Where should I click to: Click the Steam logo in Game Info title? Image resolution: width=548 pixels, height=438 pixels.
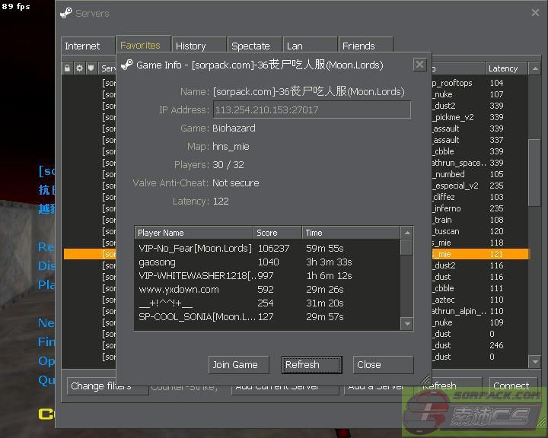click(x=127, y=65)
